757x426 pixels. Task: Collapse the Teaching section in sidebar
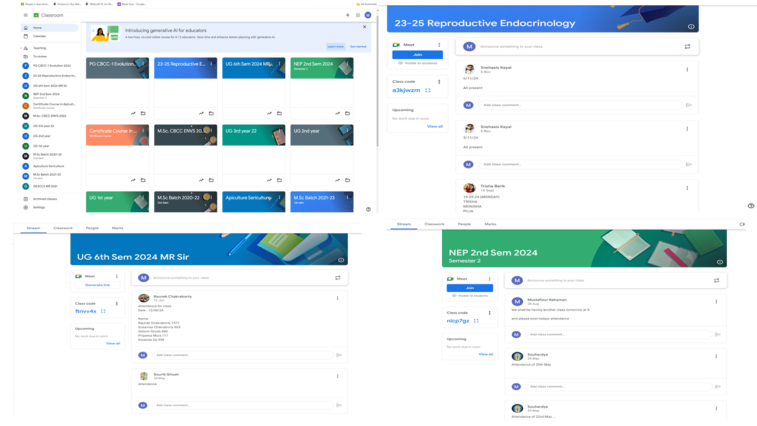pos(21,48)
